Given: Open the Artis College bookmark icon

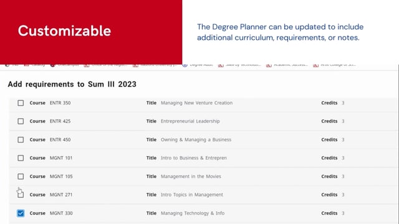Looking at the screenshot, I should 316,65.
